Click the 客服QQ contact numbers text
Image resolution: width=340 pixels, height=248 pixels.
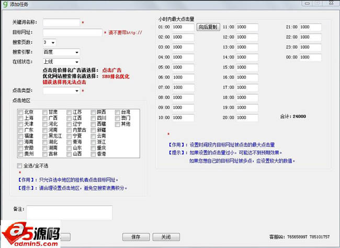point(299,236)
